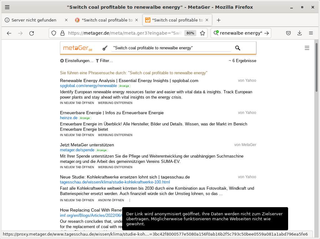
Task: Open 'Renewable Energy Analysis' result title
Action: click(129, 80)
